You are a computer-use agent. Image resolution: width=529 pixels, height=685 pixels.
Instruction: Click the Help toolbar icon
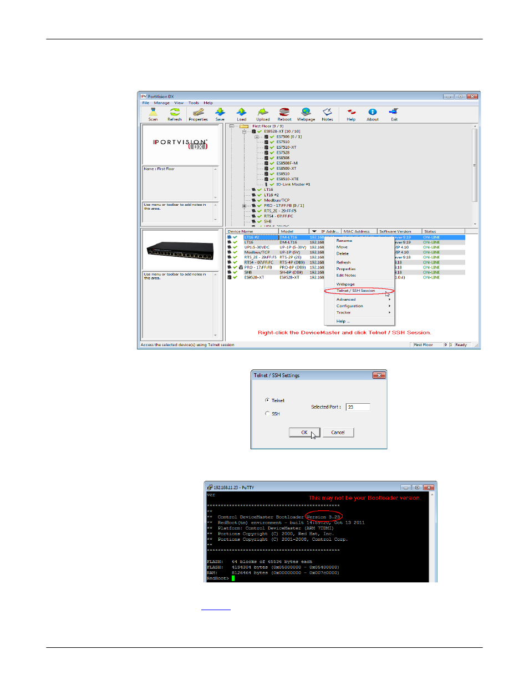[x=351, y=114]
